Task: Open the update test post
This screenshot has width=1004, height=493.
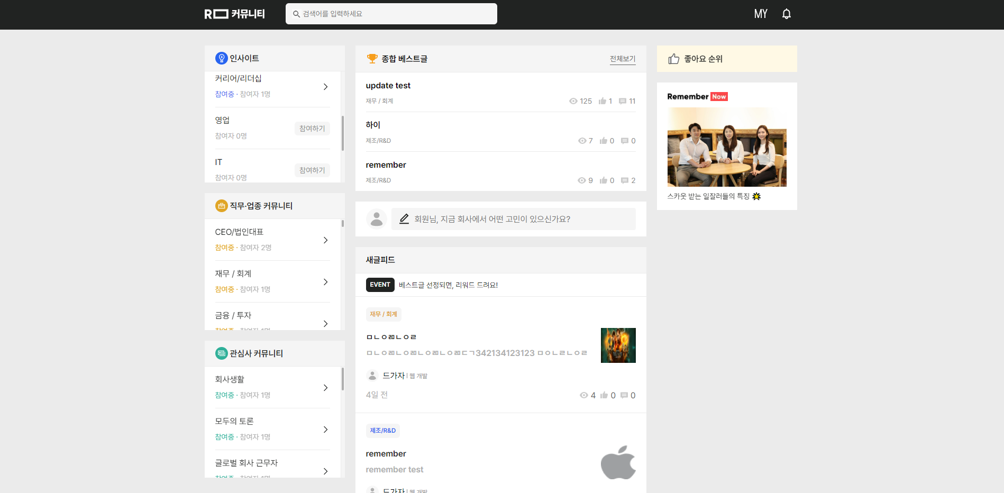Action: click(388, 86)
